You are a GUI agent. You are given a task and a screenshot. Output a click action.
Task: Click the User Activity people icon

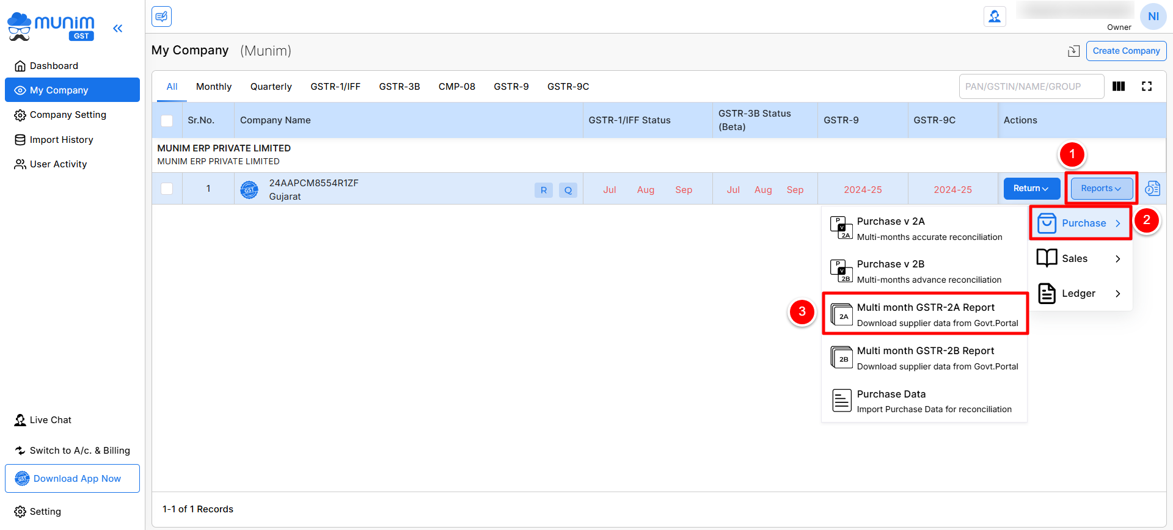20,164
